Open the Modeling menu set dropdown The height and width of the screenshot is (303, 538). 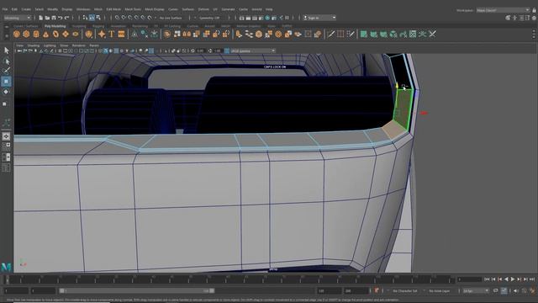pyautogui.click(x=17, y=18)
